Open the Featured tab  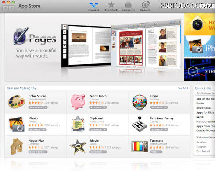point(93,7)
